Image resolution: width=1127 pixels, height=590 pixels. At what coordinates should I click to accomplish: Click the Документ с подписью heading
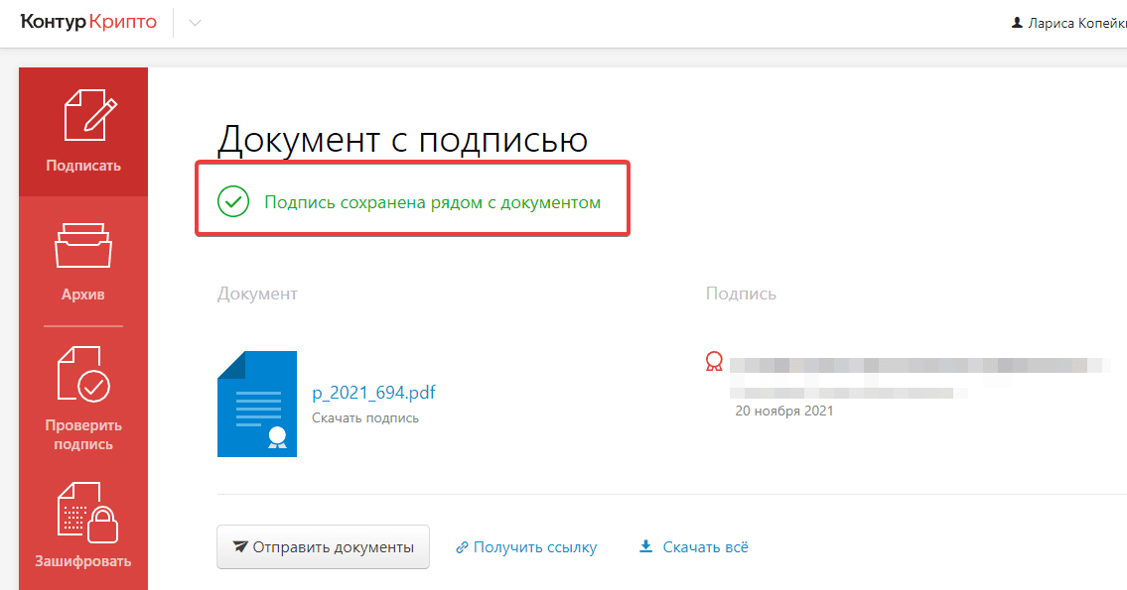tap(402, 140)
